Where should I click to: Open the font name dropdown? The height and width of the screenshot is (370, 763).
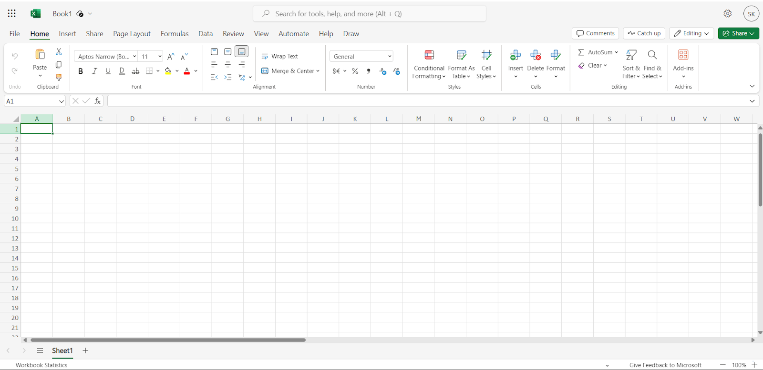[x=134, y=56]
